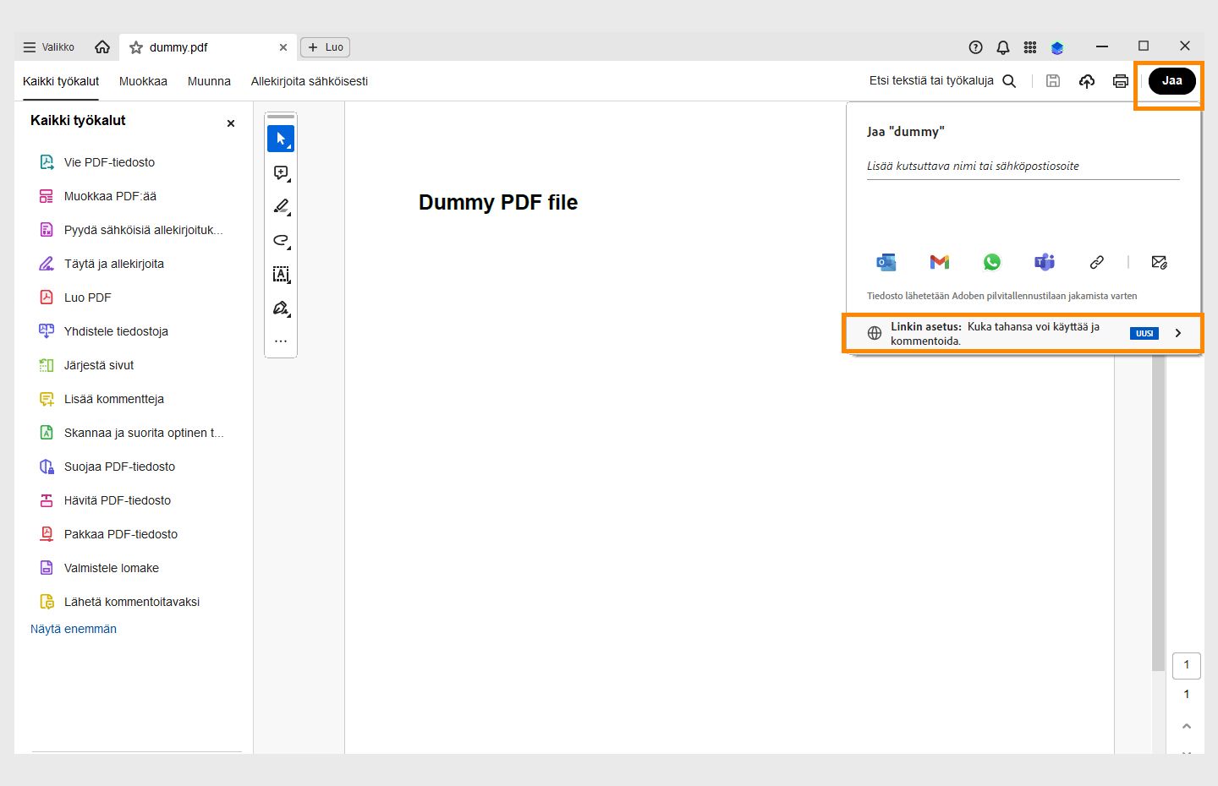Viewport: 1218px width, 786px height.
Task: Share via Outlook icon
Action: coord(886,262)
